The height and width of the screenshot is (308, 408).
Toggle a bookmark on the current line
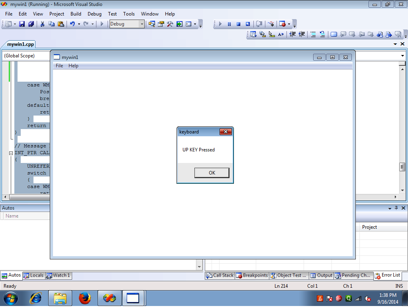click(333, 34)
